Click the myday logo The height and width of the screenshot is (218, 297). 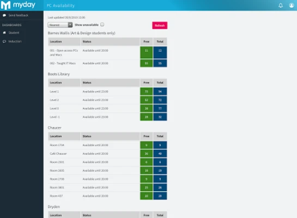pos(18,5)
